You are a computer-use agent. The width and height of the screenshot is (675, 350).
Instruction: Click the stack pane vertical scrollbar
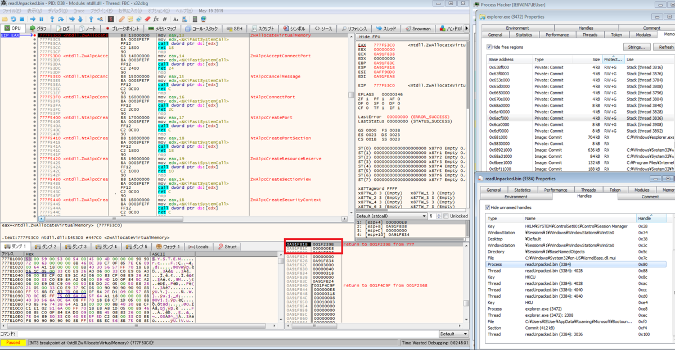tap(467, 281)
